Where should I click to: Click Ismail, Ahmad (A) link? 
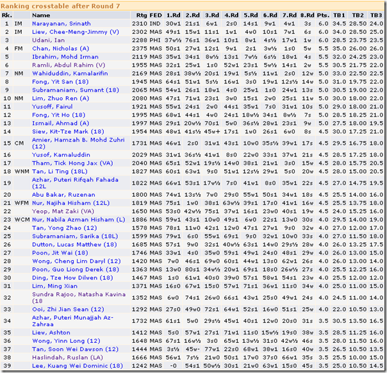pyautogui.click(x=60, y=123)
